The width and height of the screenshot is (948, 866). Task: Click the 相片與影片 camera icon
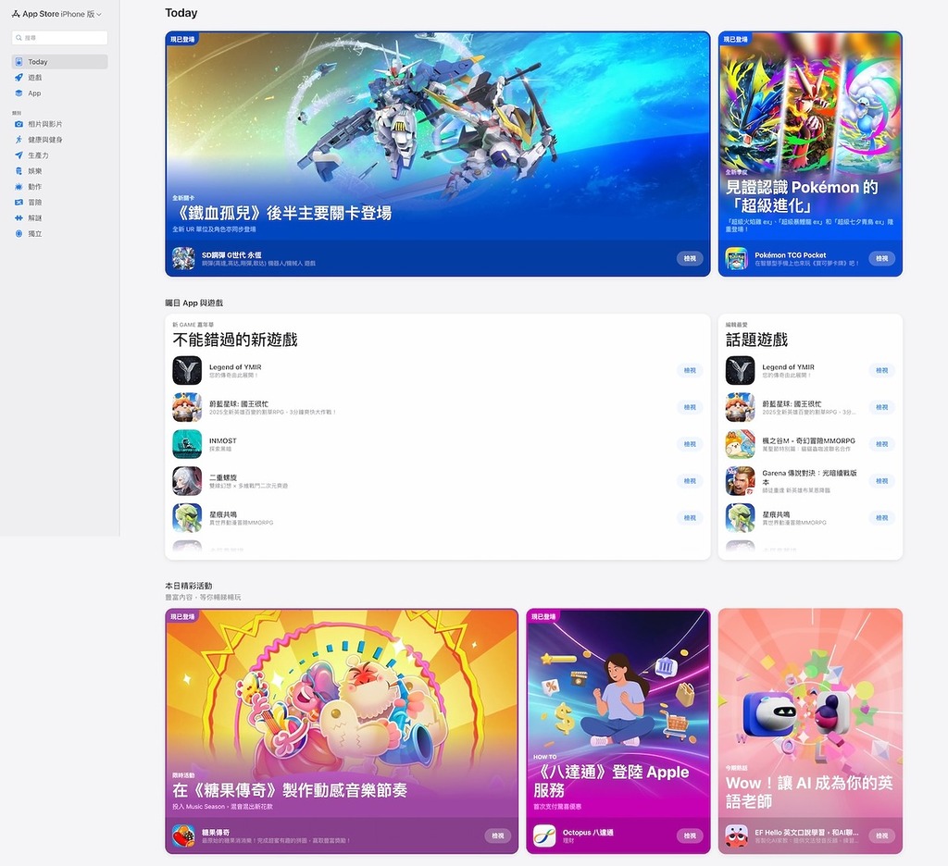(x=19, y=123)
